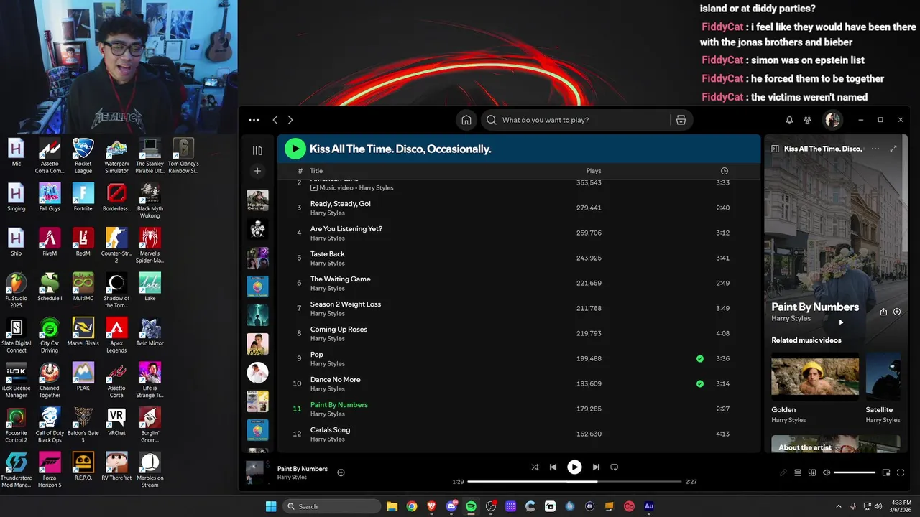Open Spotify in the Windows taskbar
The image size is (920, 517).
coord(471,506)
